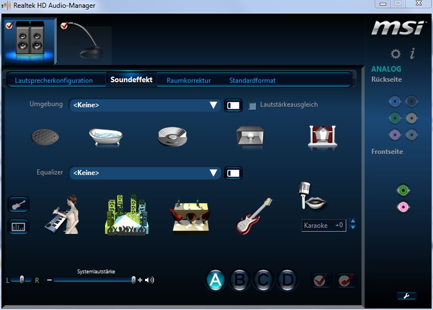Click the microphone and lips Karaoke icon
Image resolution: width=433 pixels, height=310 pixels.
tap(311, 196)
